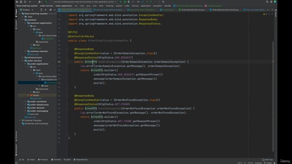Viewport: 292px width, 164px height.
Task: Click the green Debug bug icon
Action: pyautogui.click(x=125, y=2)
